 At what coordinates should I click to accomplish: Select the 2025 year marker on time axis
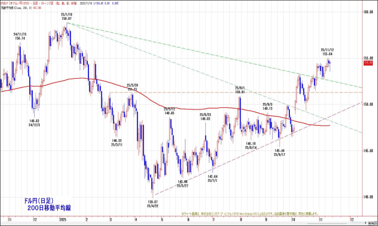coord(62,219)
